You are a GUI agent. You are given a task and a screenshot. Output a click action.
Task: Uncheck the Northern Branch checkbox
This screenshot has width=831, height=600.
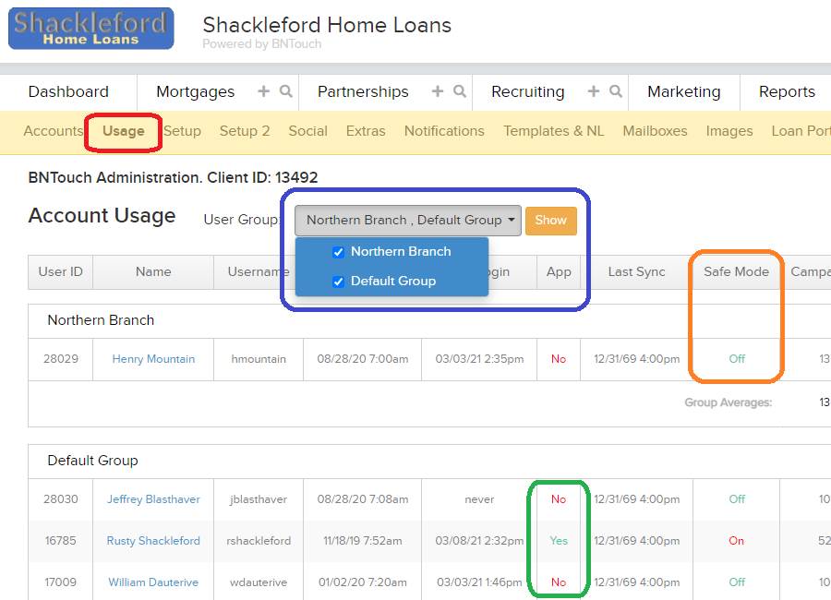coord(338,252)
